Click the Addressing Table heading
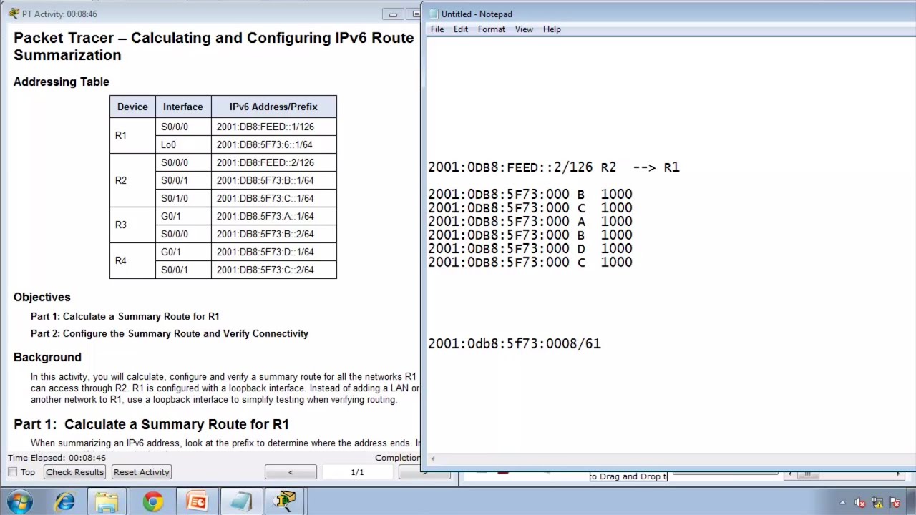This screenshot has width=916, height=515. (62, 82)
